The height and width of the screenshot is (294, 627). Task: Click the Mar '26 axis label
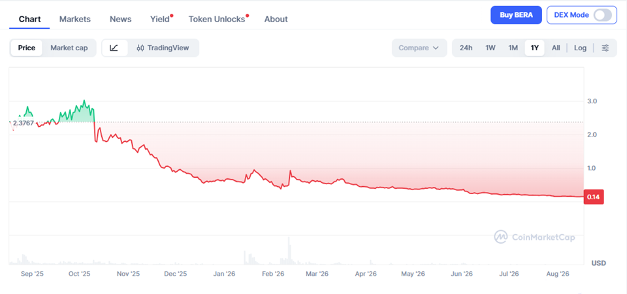[317, 274]
